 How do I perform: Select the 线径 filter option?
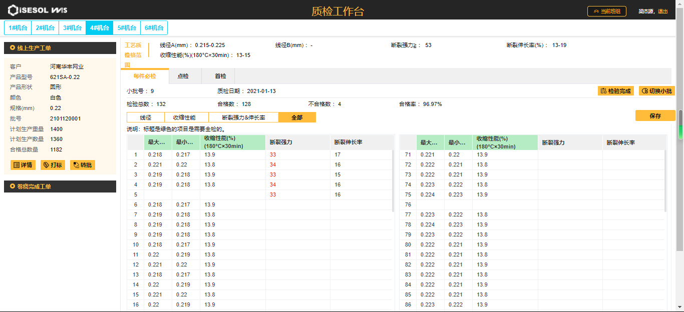[x=146, y=117]
